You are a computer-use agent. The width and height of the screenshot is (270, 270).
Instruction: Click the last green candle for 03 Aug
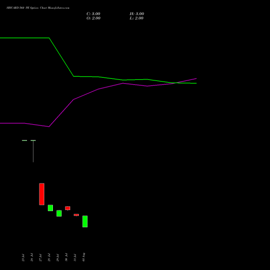85,221
